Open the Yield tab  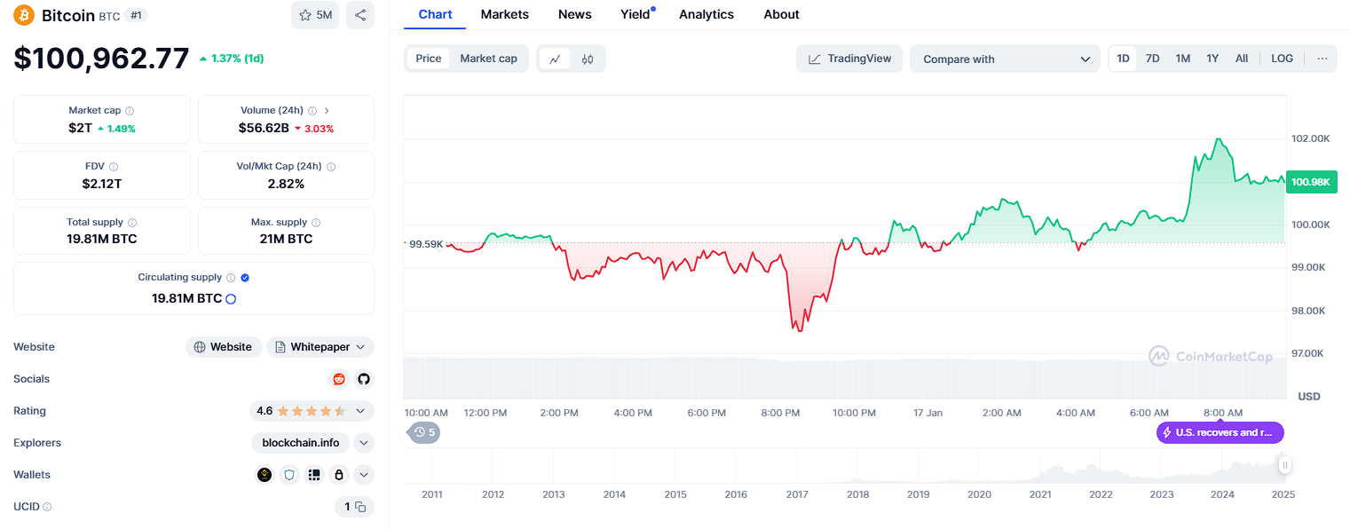coord(636,14)
